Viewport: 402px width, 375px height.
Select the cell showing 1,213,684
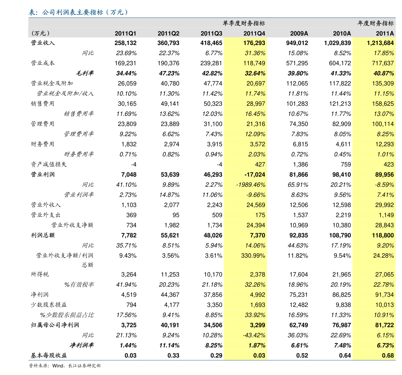click(380, 43)
